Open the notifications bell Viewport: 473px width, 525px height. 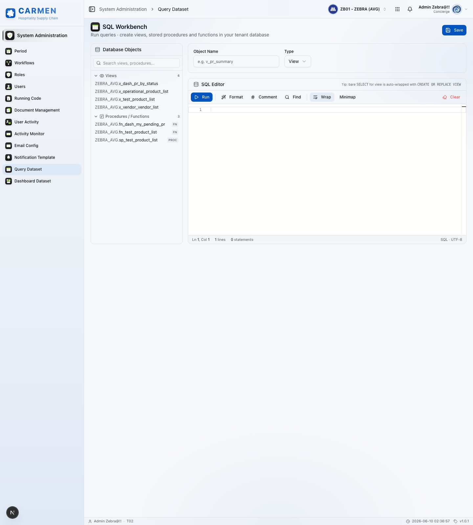410,9
